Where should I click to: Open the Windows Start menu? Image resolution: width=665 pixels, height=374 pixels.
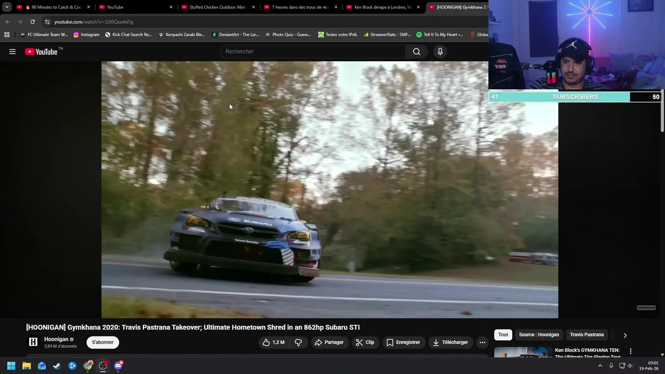tap(11, 366)
